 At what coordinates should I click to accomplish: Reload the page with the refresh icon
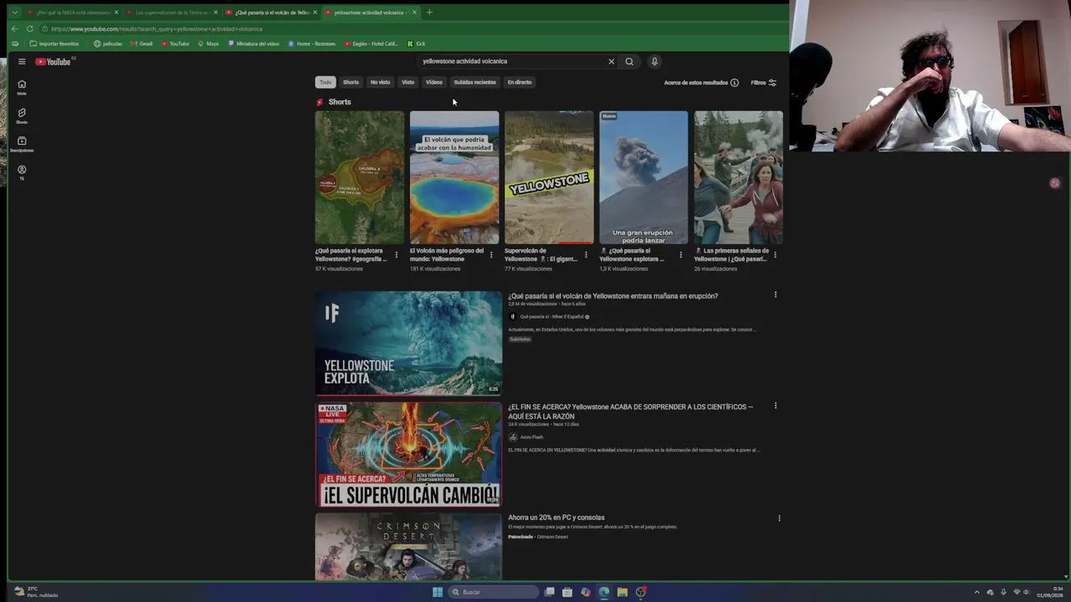tap(29, 28)
